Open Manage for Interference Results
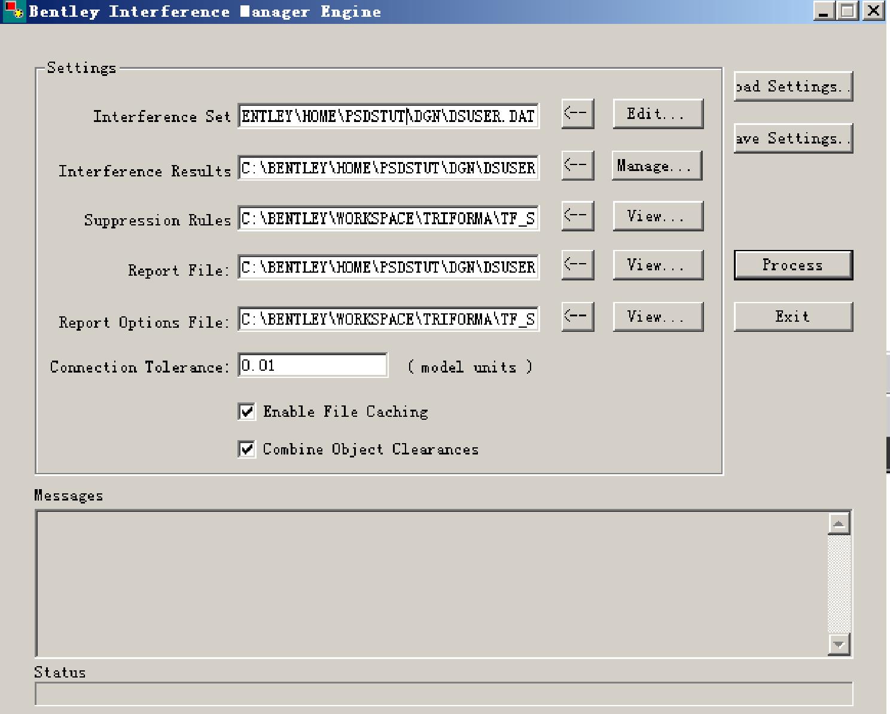Image resolution: width=890 pixels, height=714 pixels. pos(657,166)
